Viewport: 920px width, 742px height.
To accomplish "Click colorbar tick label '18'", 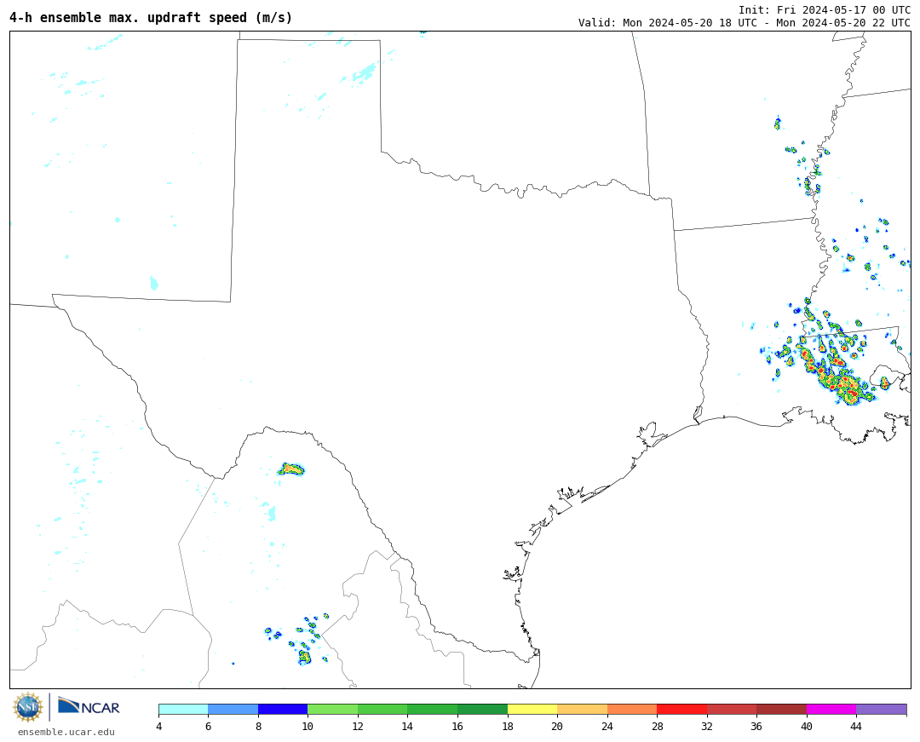I will [x=508, y=727].
